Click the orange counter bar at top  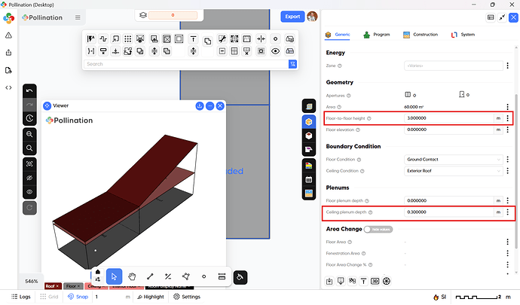point(173,15)
